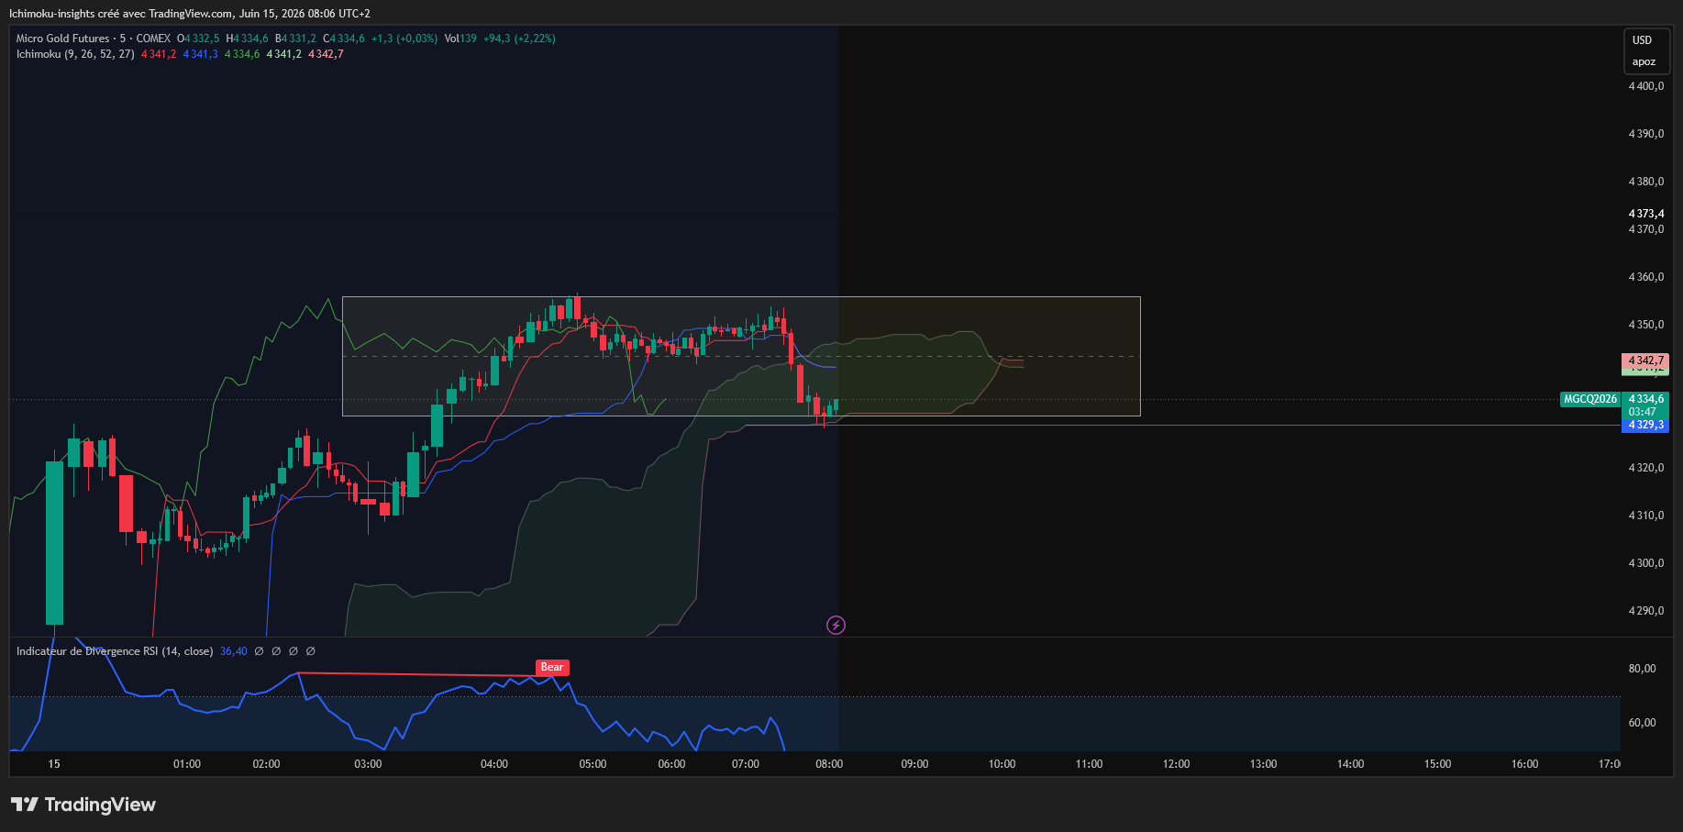Open the apoz scale unit selector

[x=1644, y=62]
